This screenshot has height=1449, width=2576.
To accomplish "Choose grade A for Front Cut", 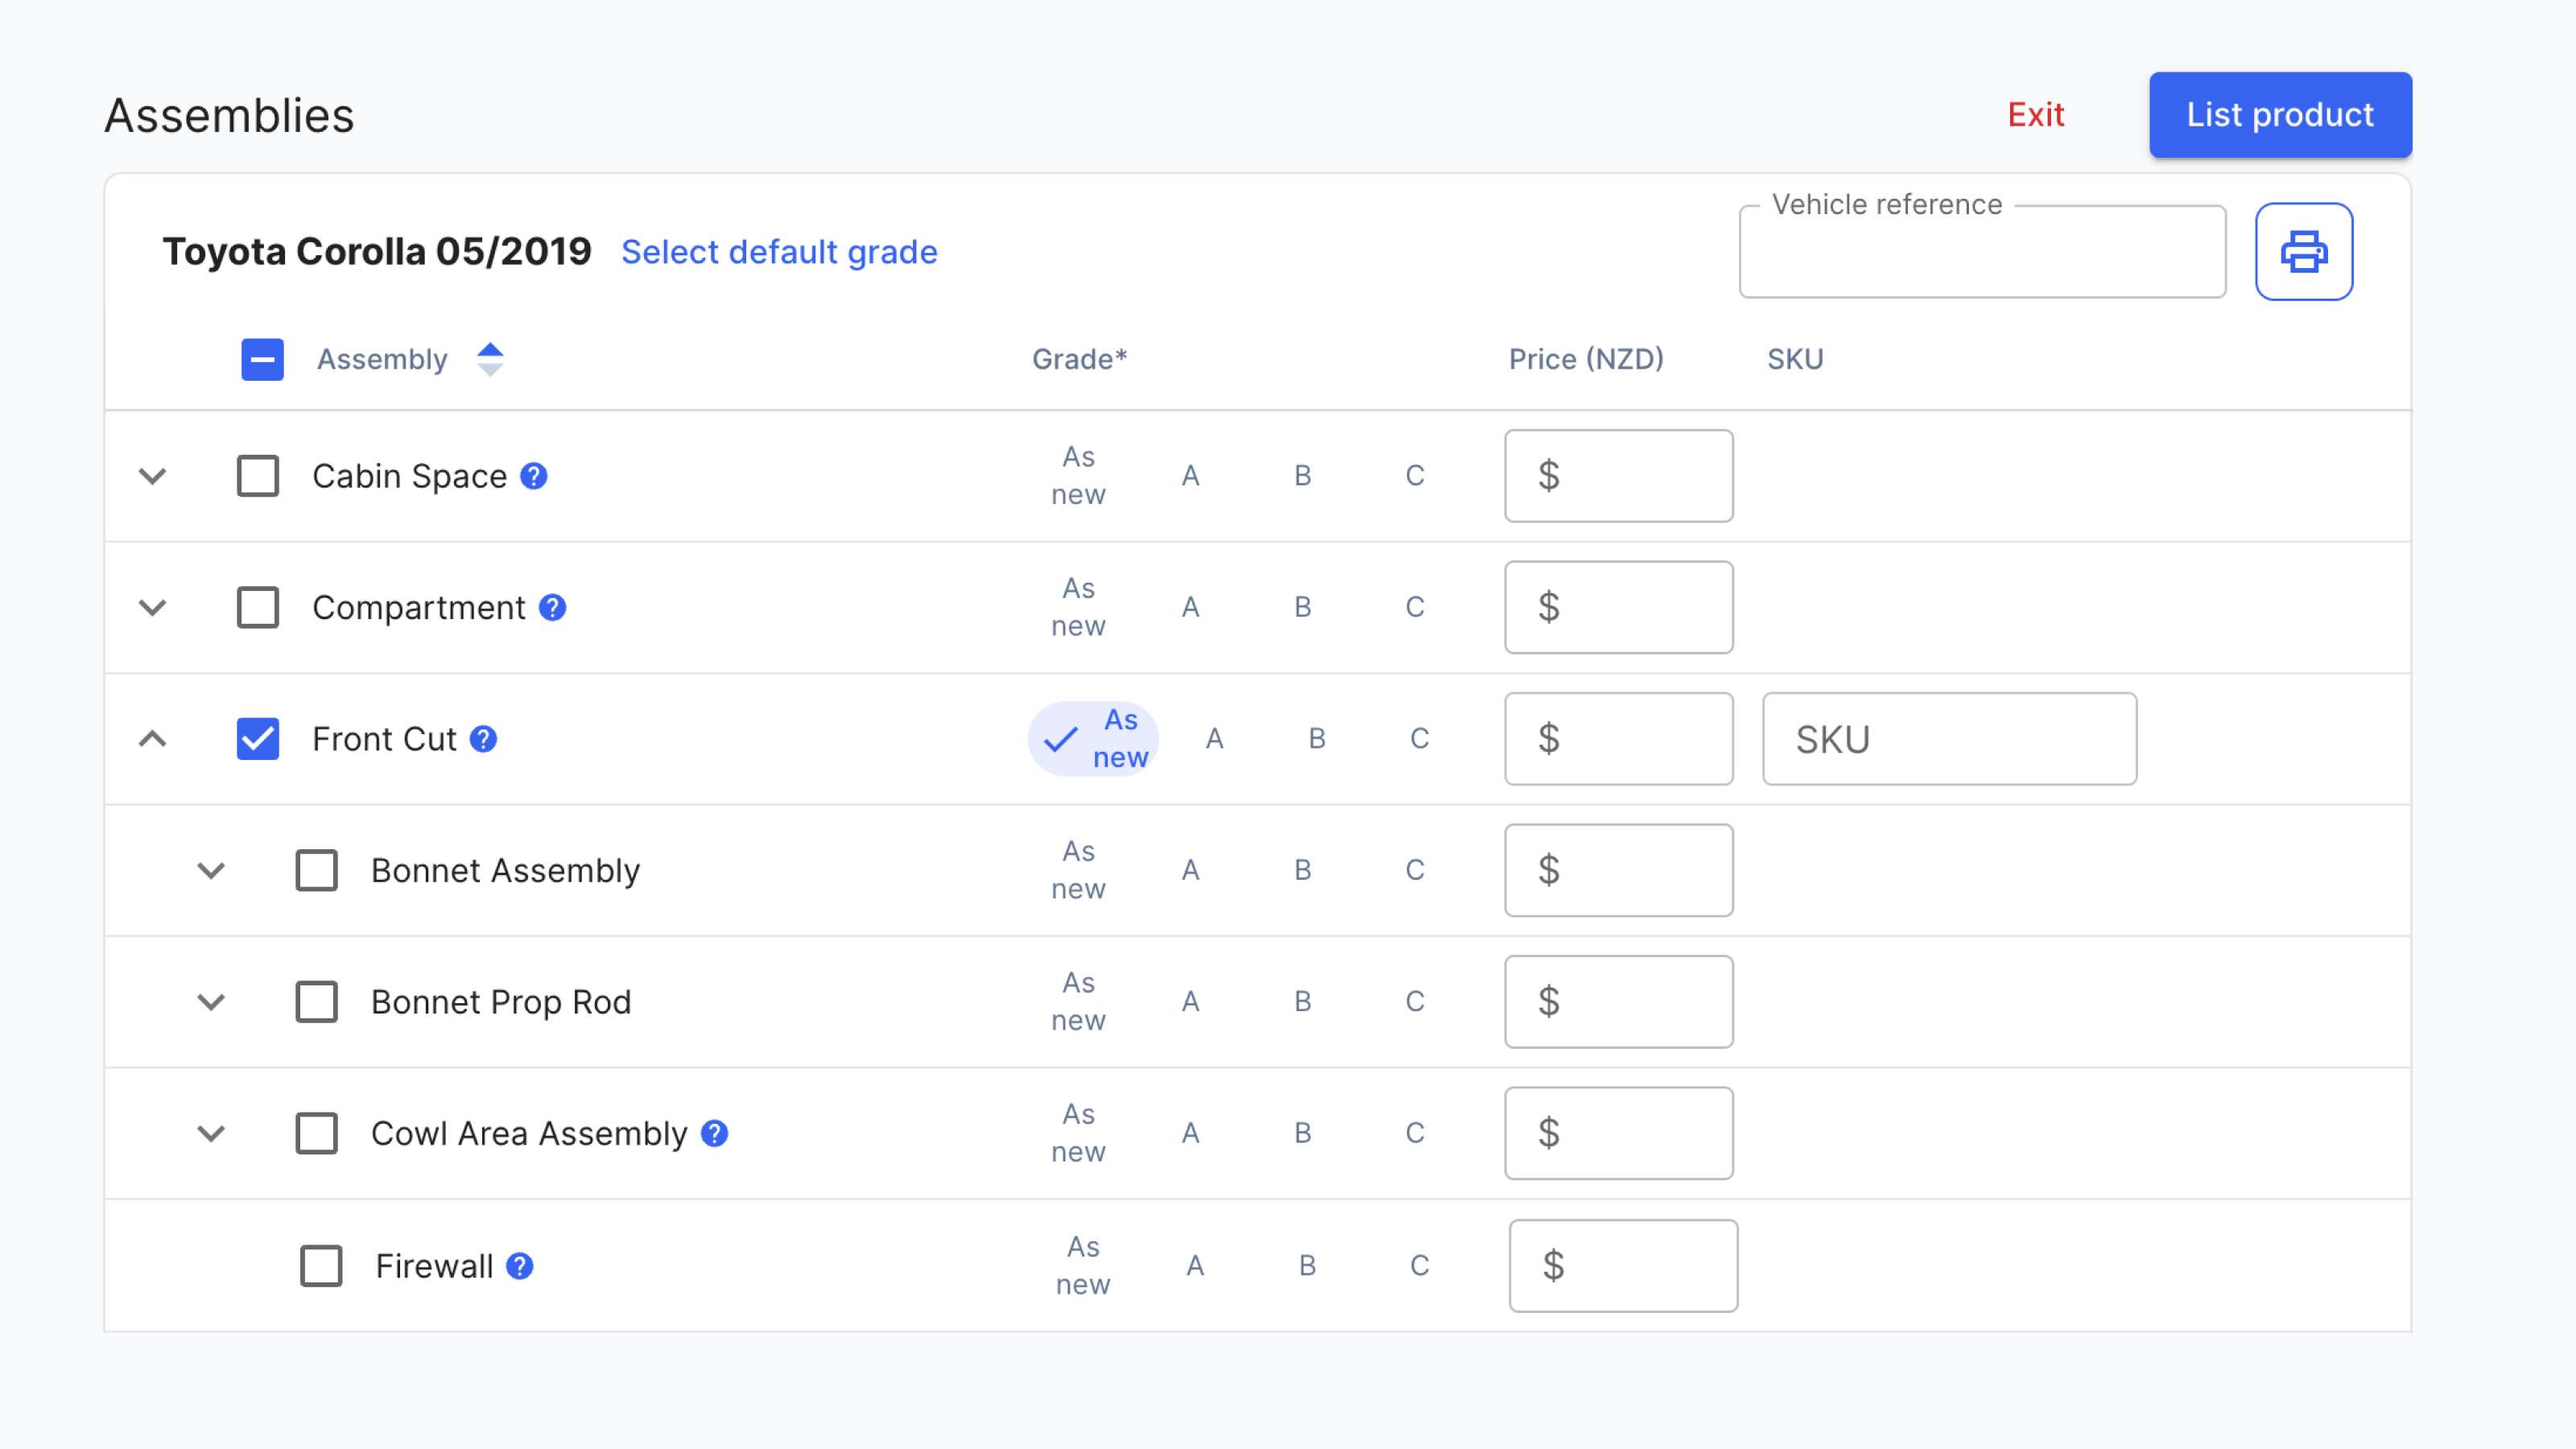I will 1214,739.
